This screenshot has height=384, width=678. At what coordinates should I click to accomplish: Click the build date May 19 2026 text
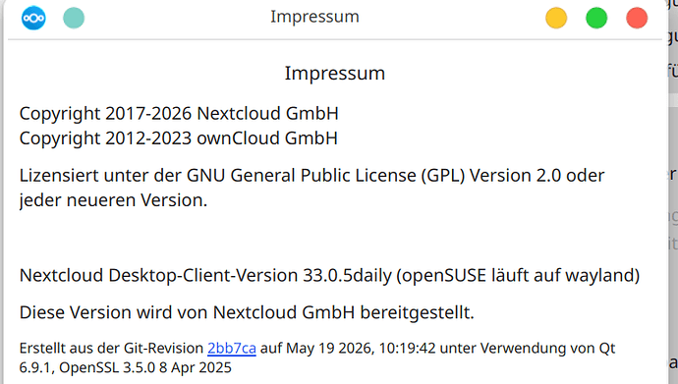pyautogui.click(x=330, y=348)
